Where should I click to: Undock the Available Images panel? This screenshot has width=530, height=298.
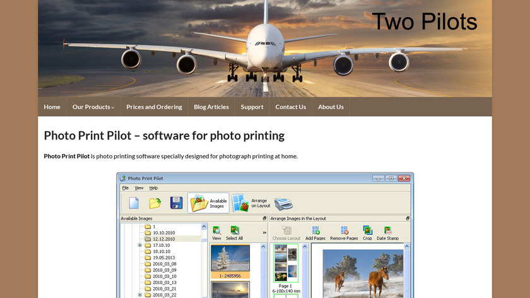click(264, 218)
